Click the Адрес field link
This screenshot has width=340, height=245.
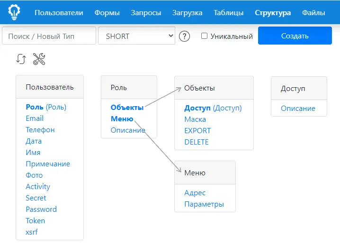point(195,193)
